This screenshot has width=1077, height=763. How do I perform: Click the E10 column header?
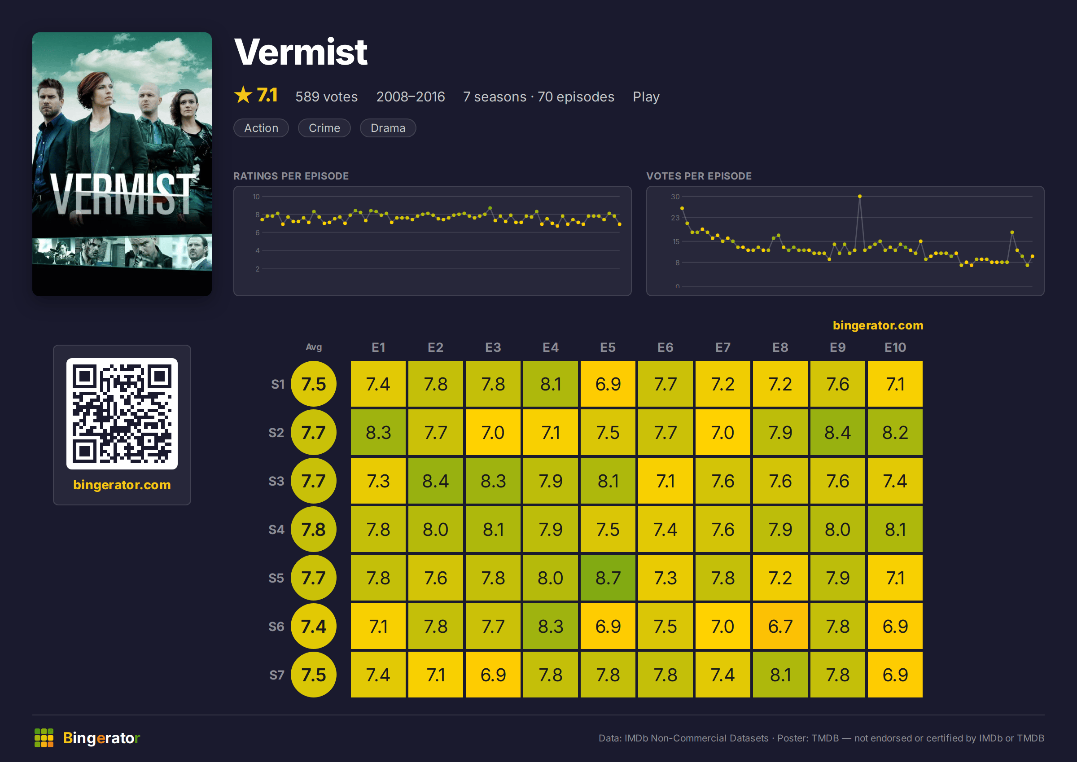pos(895,348)
